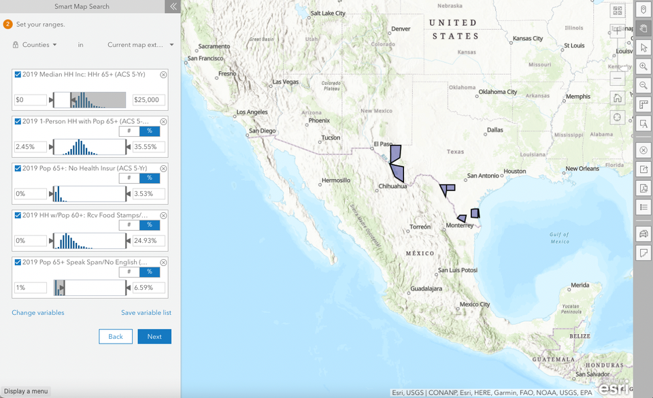The height and width of the screenshot is (398, 653).
Task: Click Display a menu at bottom left
Action: (26, 391)
